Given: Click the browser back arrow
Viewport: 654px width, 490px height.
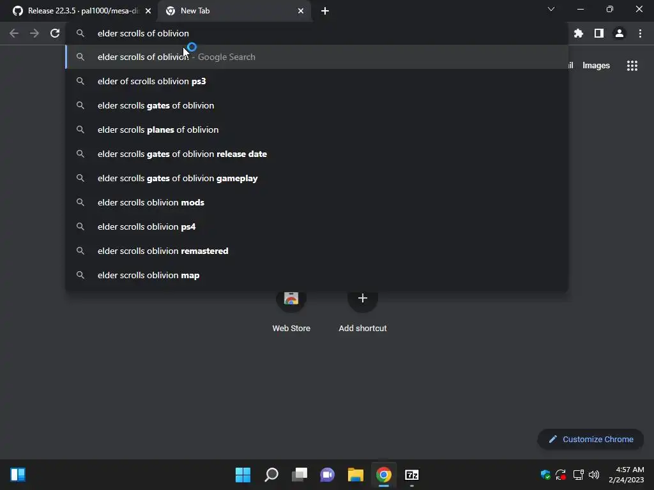Looking at the screenshot, I should click(x=14, y=33).
